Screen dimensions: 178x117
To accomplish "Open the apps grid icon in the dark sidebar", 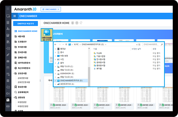I will (x=8, y=9).
